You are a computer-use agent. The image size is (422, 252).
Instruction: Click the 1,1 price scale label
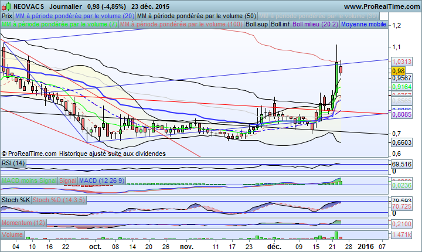pos(396,47)
